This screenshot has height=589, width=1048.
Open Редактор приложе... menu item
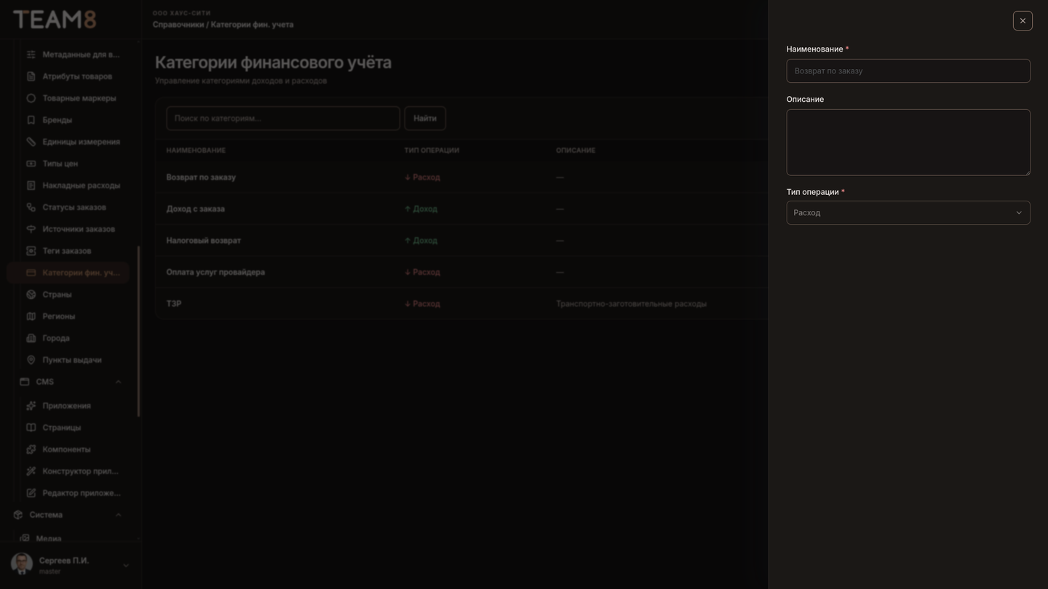click(68, 493)
